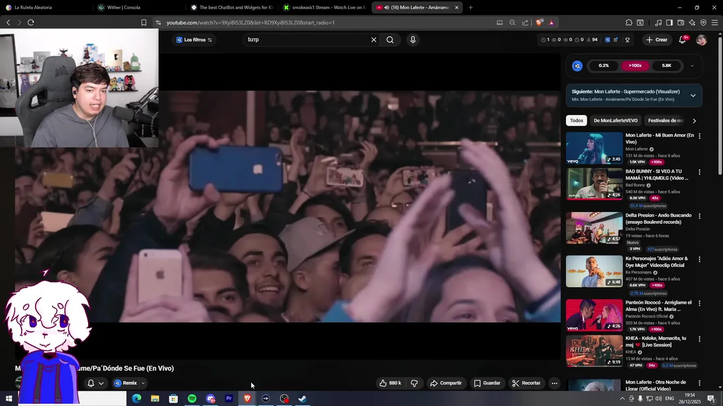This screenshot has width=723, height=406.
Task: Click the 'Recortar' clip button
Action: point(526,383)
